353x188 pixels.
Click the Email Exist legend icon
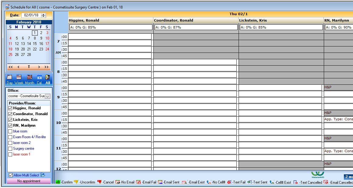pyautogui.click(x=184, y=183)
